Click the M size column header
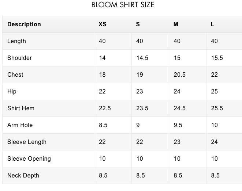This screenshot has width=242, height=191. [x=176, y=24]
